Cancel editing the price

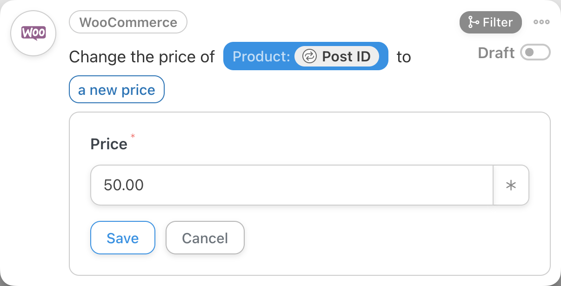click(x=205, y=238)
